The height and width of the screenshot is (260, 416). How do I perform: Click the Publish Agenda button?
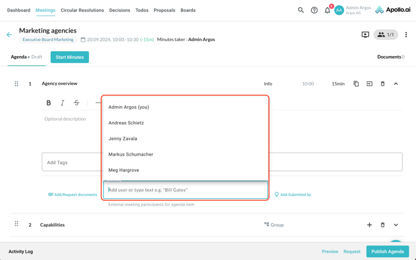pyautogui.click(x=388, y=252)
